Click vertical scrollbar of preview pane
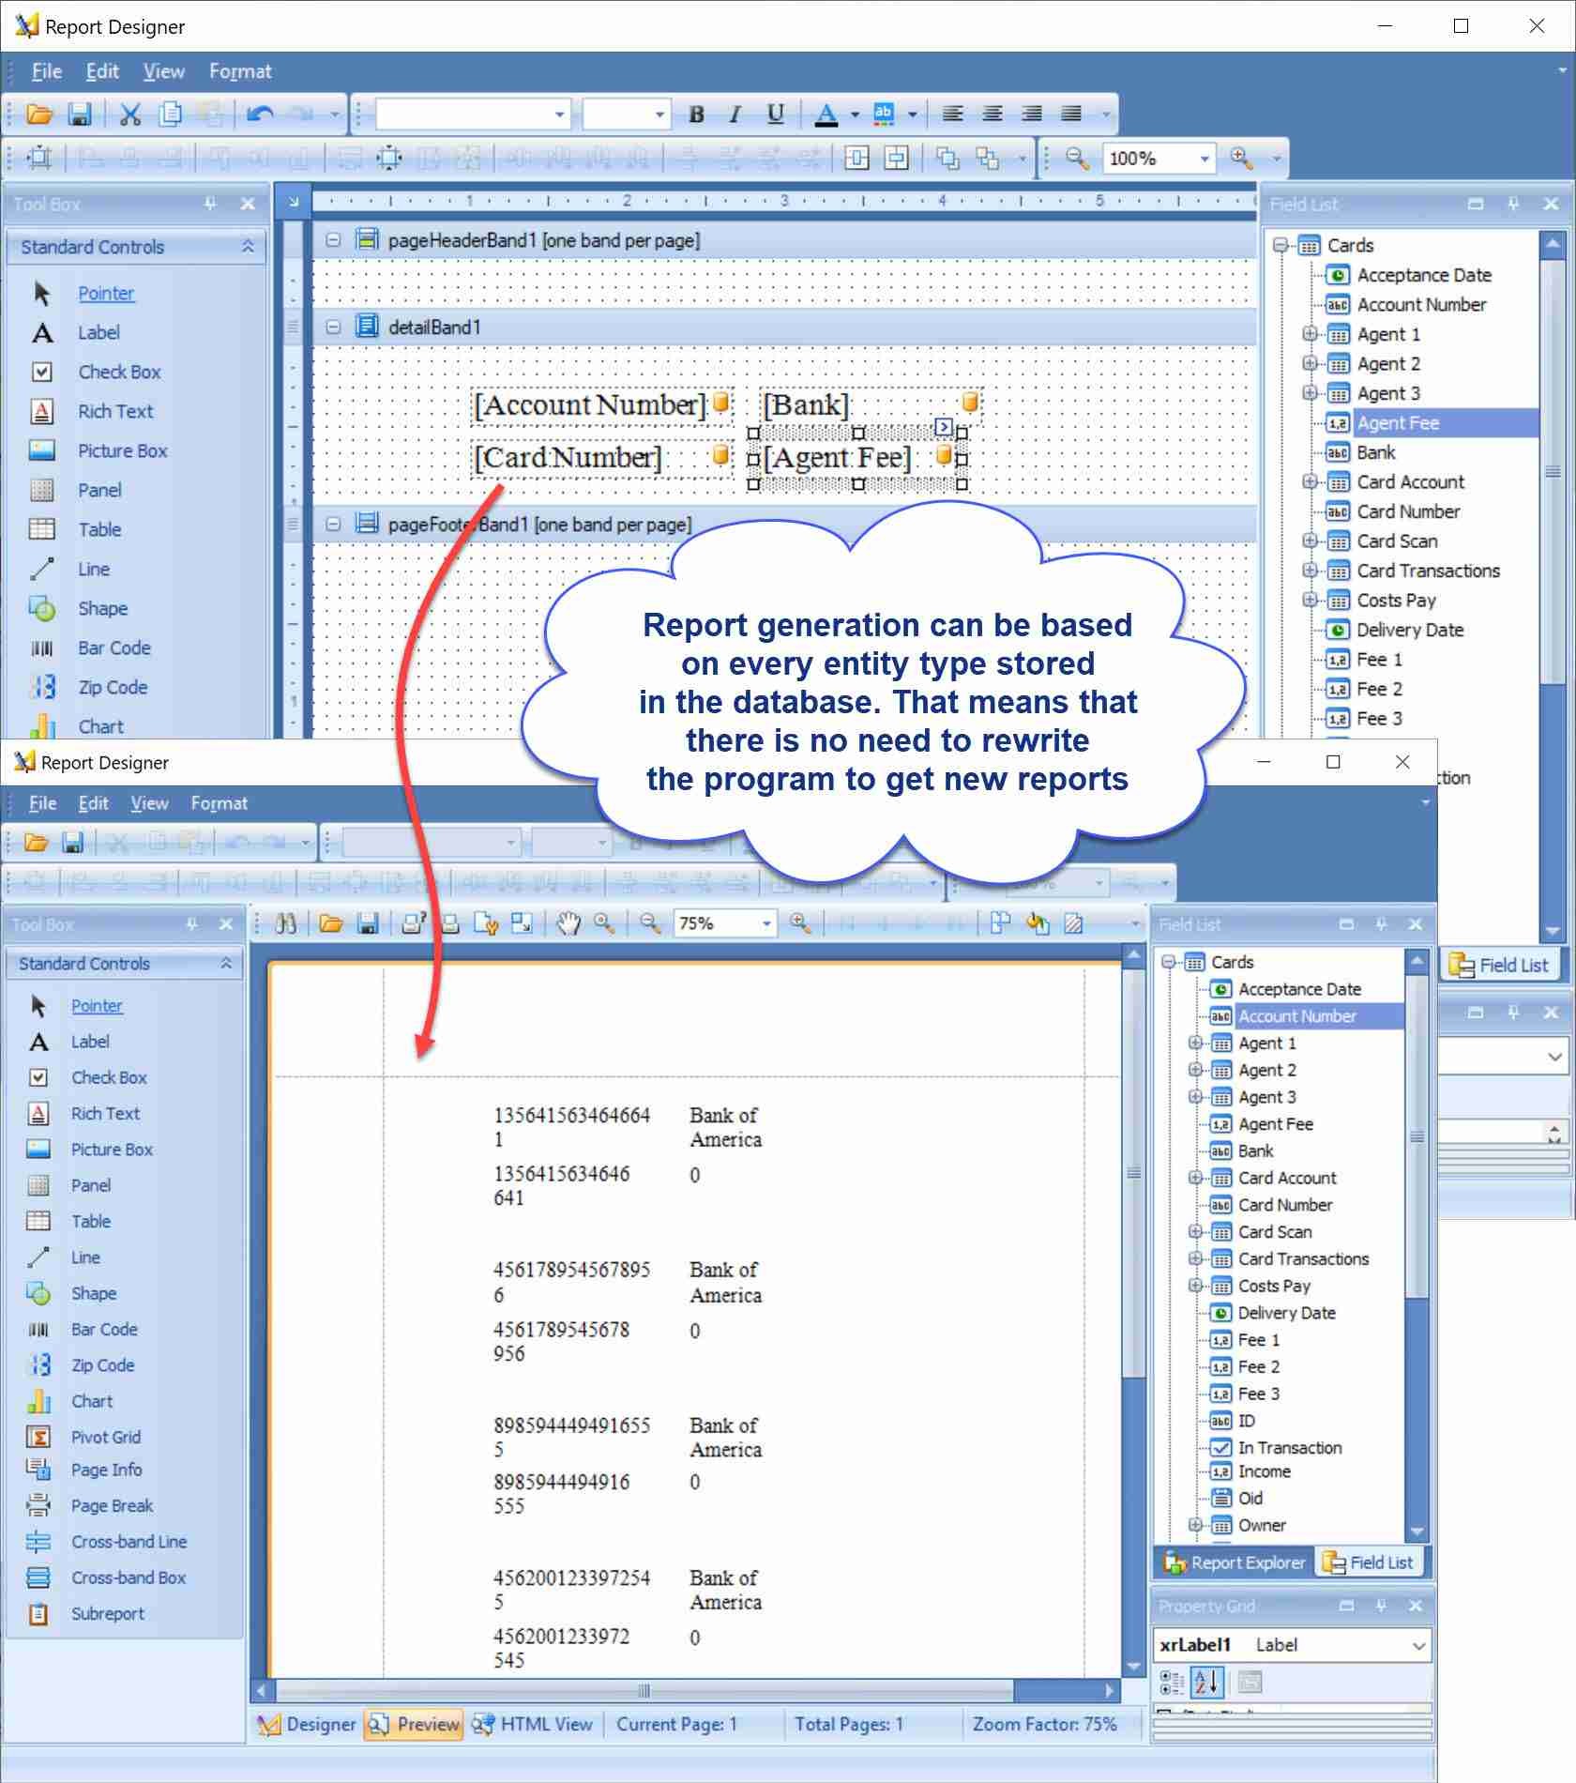Image resolution: width=1576 pixels, height=1783 pixels. pyautogui.click(x=1133, y=1173)
